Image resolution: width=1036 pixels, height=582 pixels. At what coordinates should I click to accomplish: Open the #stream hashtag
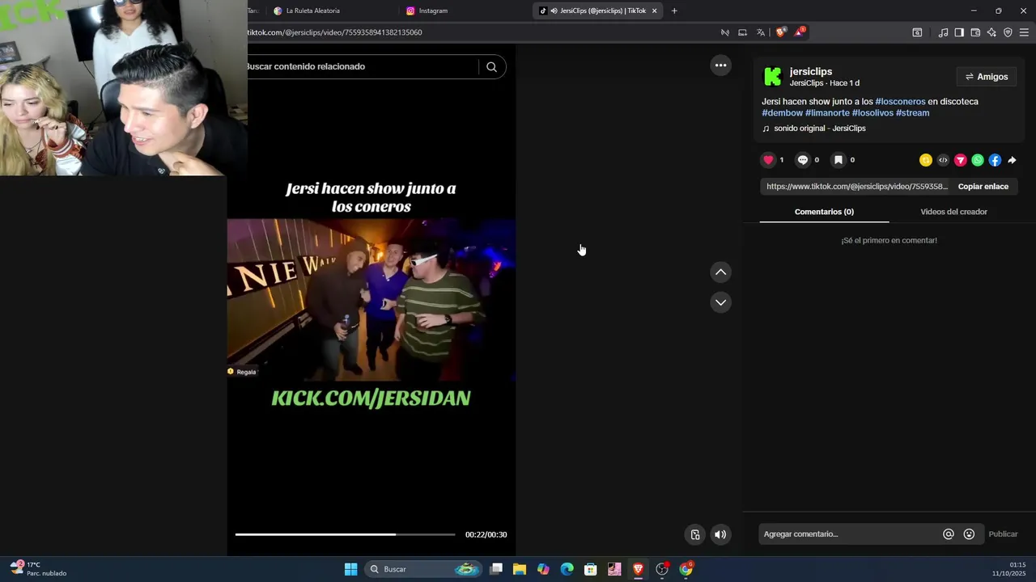coord(912,112)
